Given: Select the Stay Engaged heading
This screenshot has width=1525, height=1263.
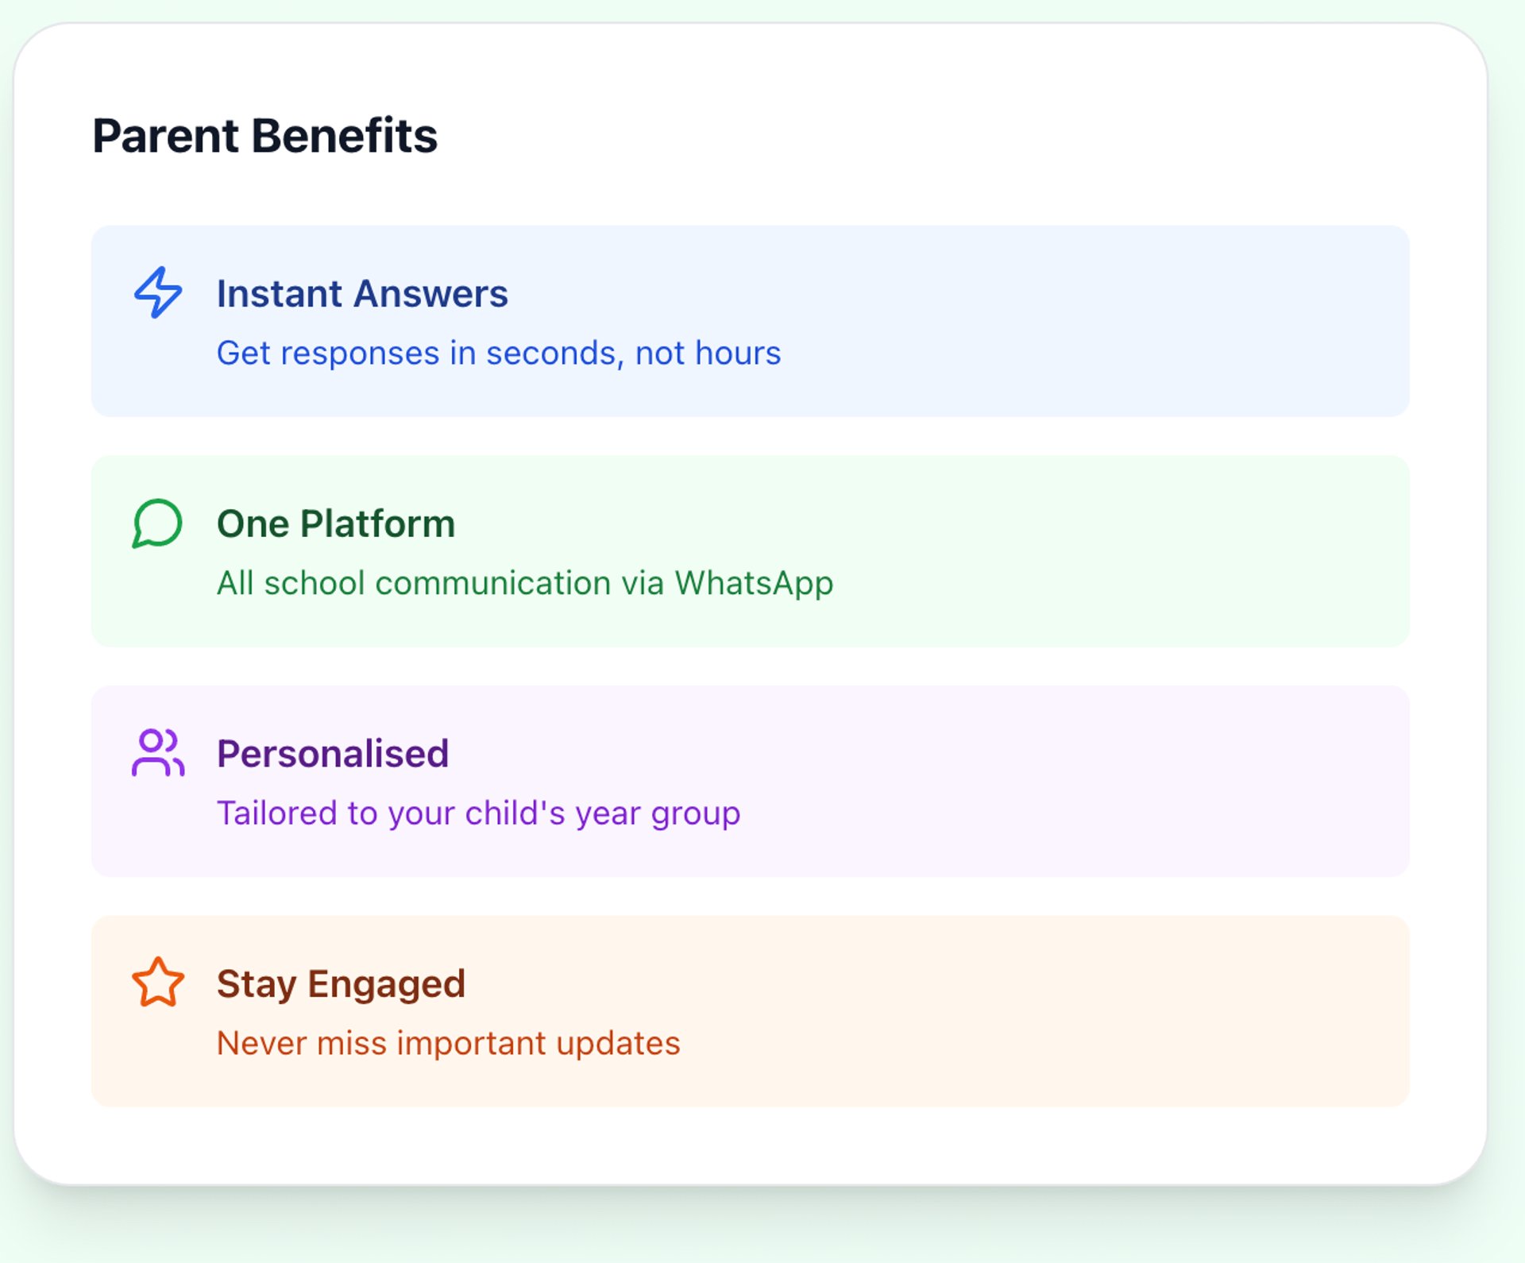Looking at the screenshot, I should (x=341, y=983).
